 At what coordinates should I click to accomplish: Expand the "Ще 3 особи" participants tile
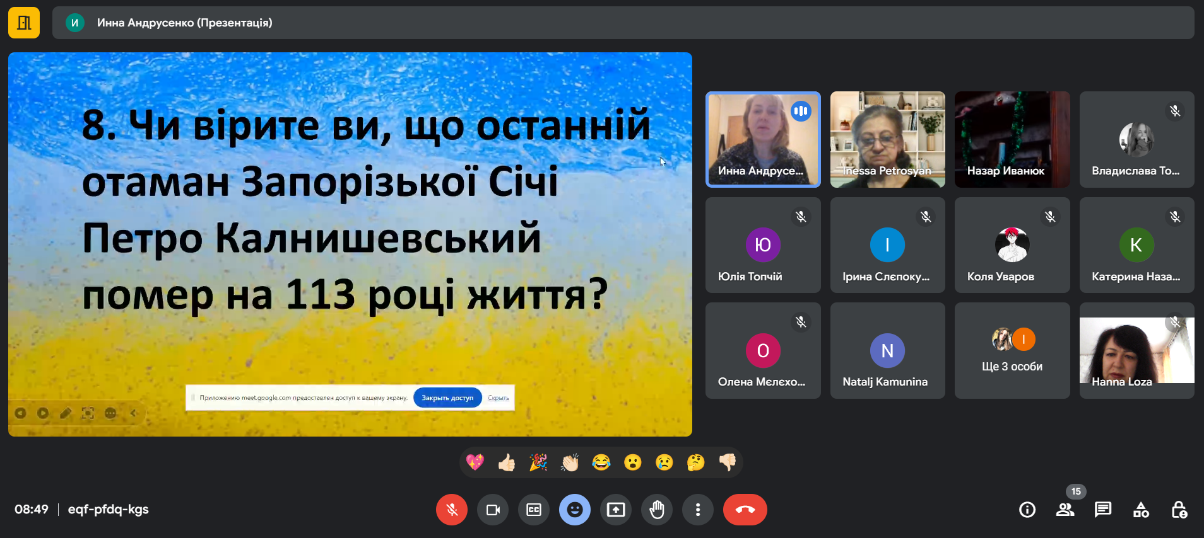click(x=1012, y=350)
